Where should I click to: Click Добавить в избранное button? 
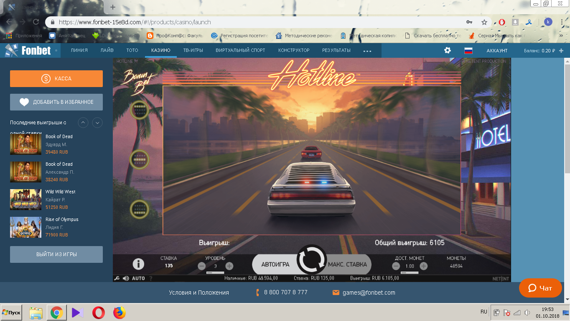[56, 102]
